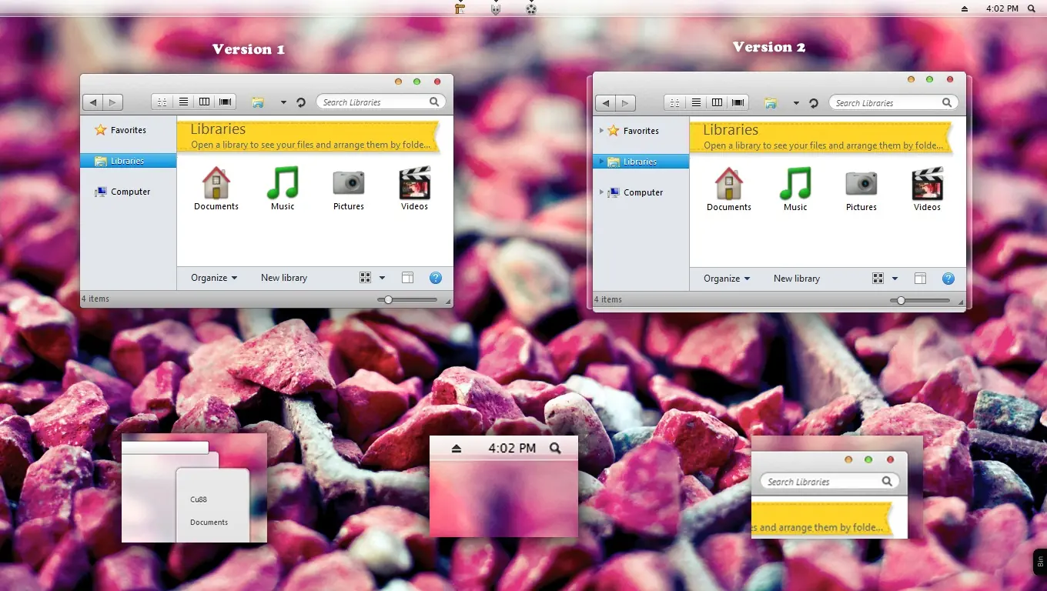1047x591 pixels.
Task: Click the magnifier in Version 1 search box
Action: coord(434,102)
